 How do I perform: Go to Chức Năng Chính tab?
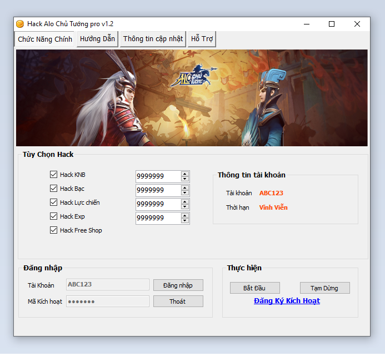pyautogui.click(x=45, y=39)
